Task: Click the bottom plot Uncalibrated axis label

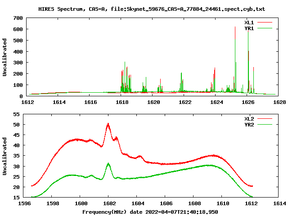Action: pos(4,156)
